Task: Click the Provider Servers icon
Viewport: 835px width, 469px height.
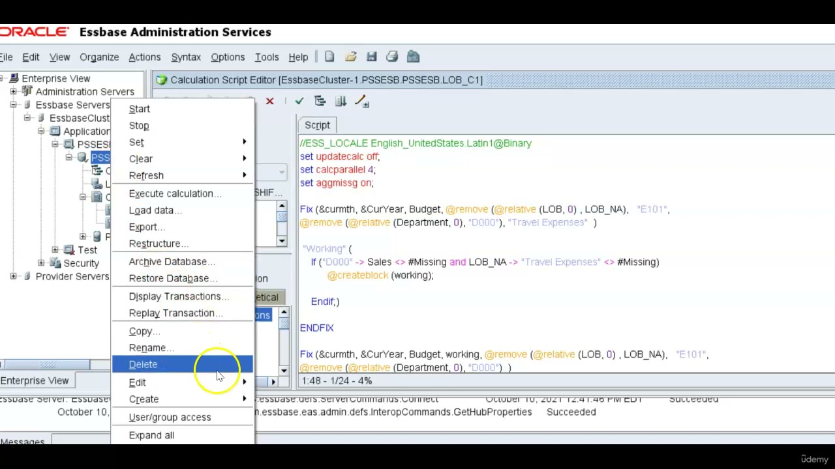Action: tap(27, 276)
